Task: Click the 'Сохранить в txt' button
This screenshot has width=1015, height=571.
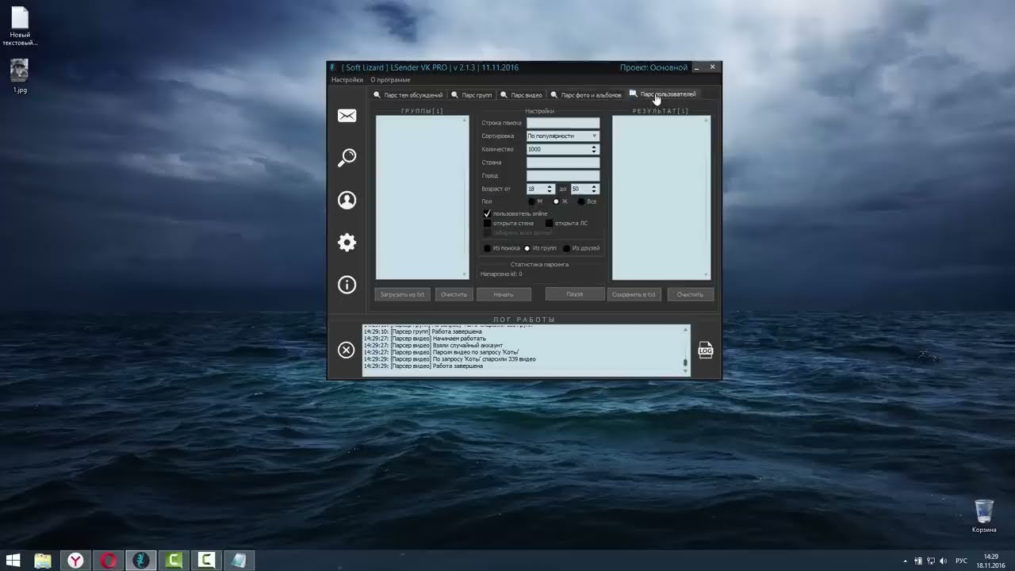Action: 634,294
